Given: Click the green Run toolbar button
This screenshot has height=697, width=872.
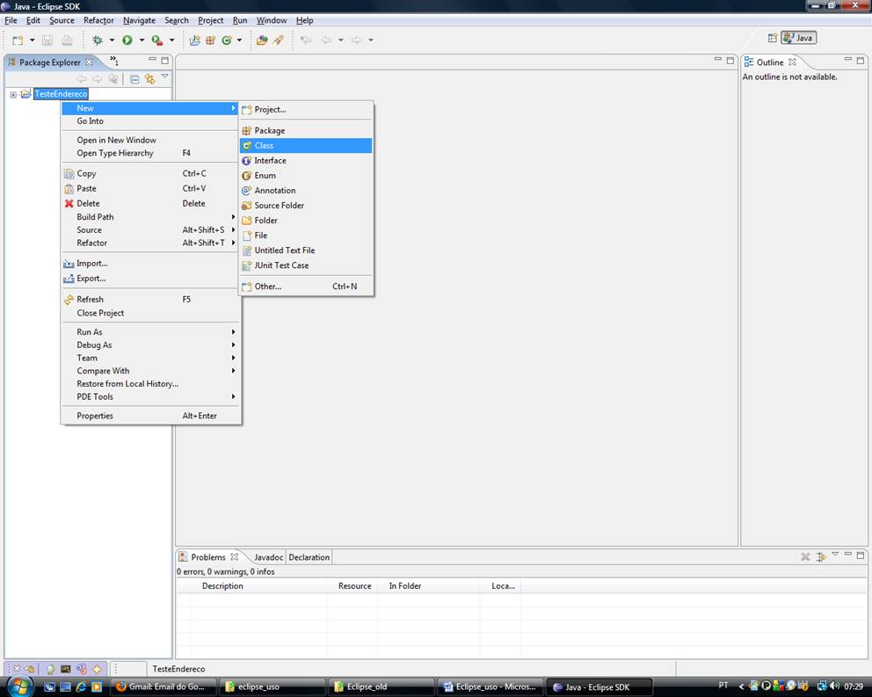Looking at the screenshot, I should click(127, 40).
